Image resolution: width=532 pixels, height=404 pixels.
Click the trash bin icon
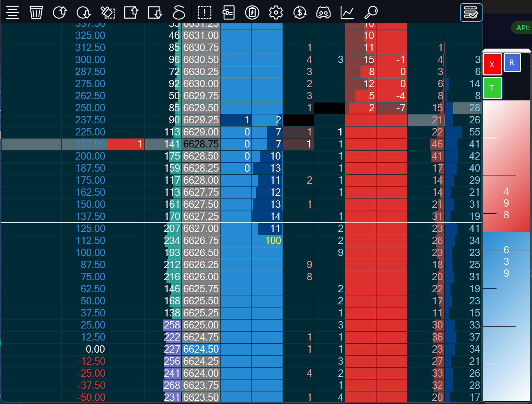point(36,12)
